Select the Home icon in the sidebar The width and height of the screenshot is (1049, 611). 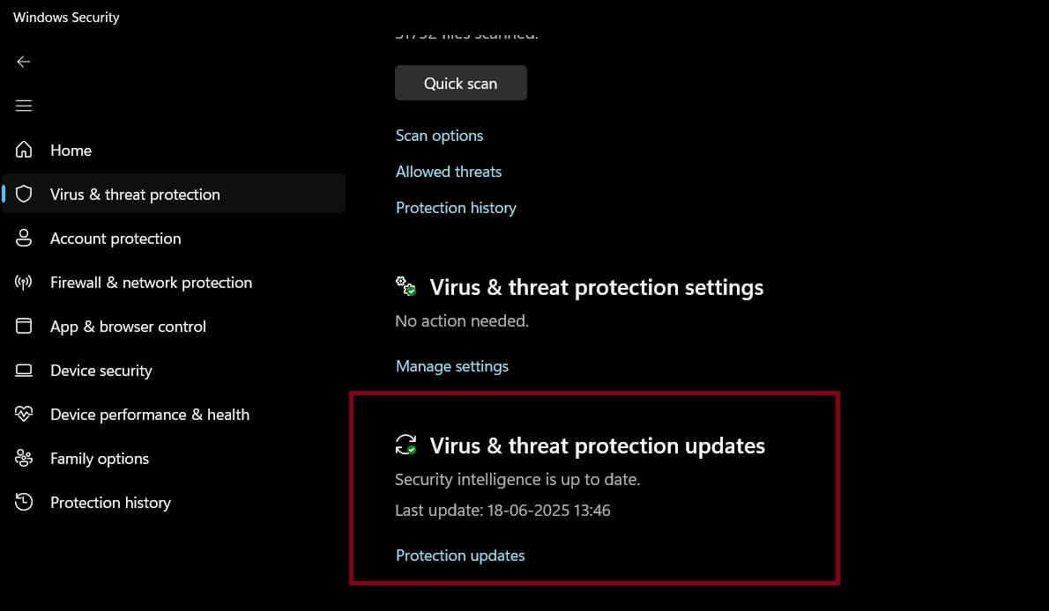click(x=23, y=150)
